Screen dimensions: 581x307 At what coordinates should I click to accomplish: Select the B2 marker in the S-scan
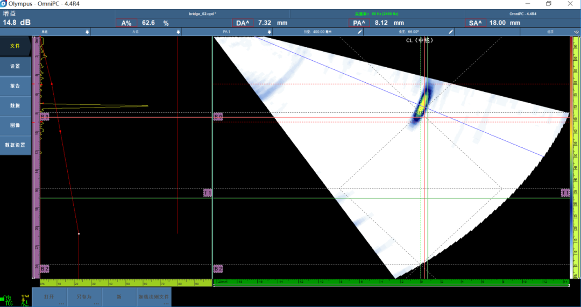pos(218,268)
